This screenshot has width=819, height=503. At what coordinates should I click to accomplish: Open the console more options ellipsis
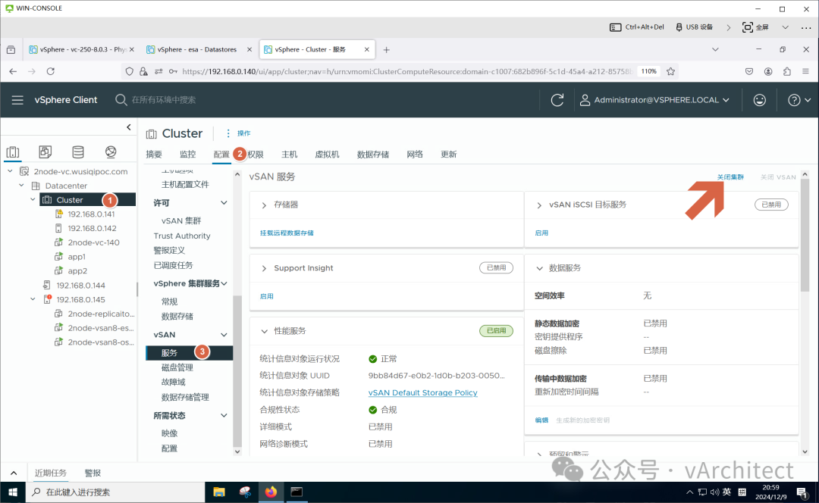click(x=806, y=28)
